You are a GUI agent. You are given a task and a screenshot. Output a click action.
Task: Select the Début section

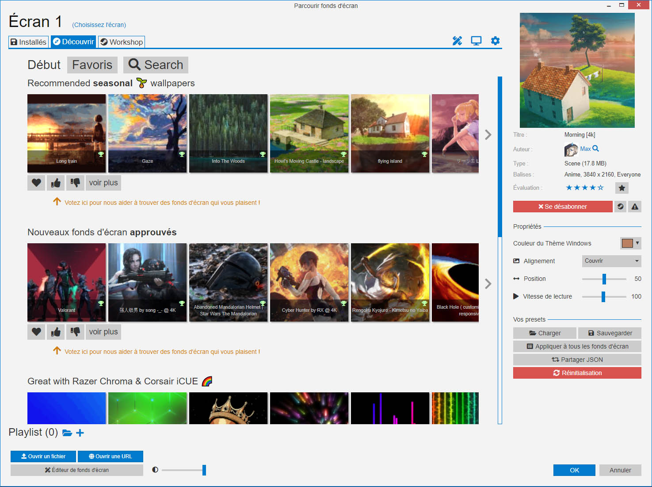click(x=44, y=65)
